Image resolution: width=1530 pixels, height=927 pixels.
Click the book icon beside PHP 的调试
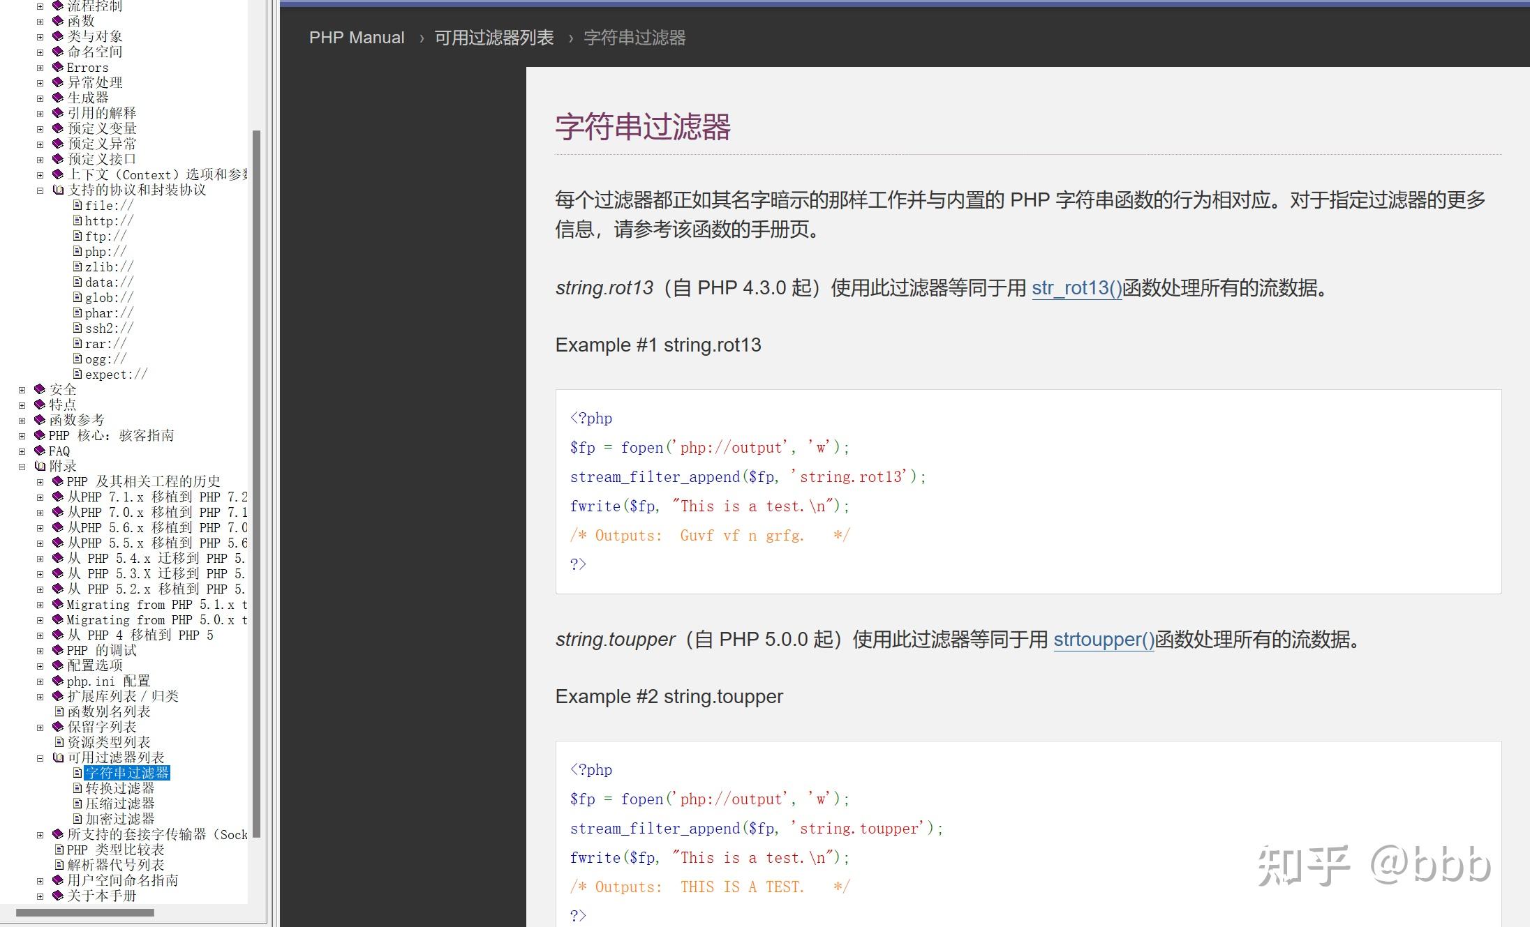[x=58, y=650]
